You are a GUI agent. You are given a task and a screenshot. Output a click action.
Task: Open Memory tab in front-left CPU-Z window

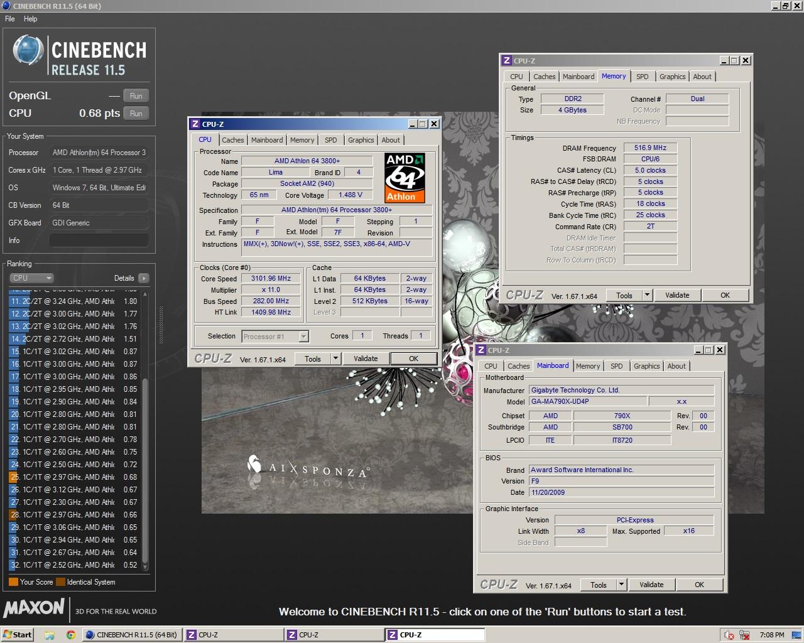point(302,140)
